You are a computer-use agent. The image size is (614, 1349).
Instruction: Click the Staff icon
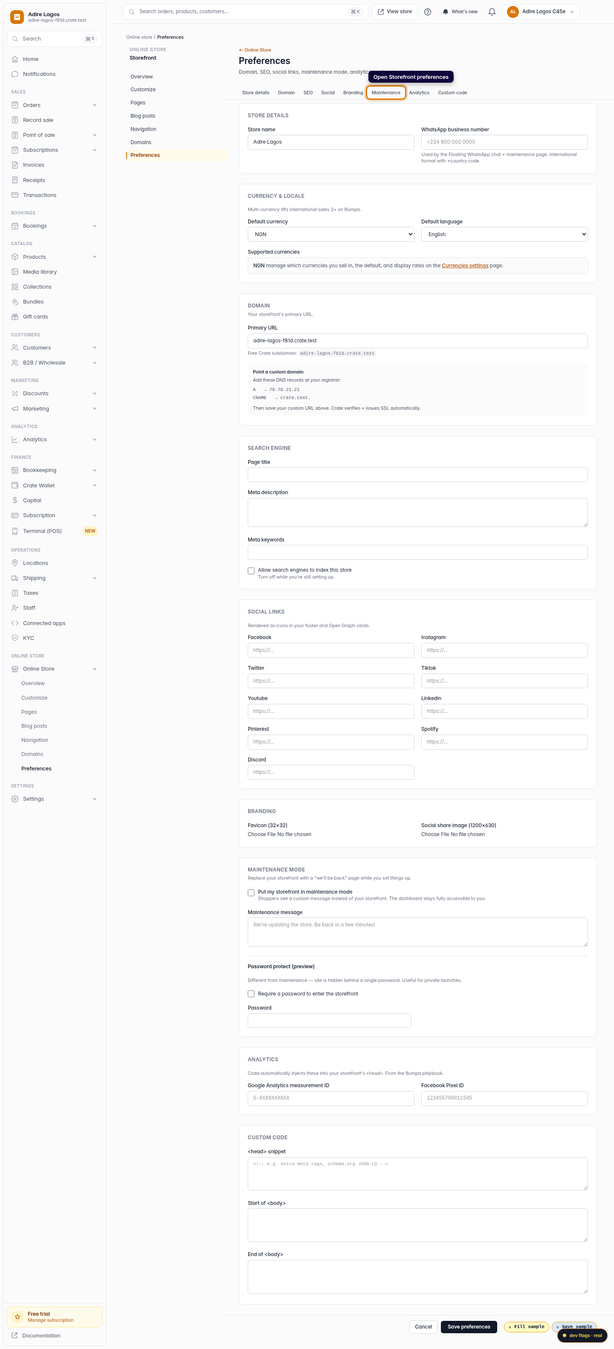click(x=14, y=608)
